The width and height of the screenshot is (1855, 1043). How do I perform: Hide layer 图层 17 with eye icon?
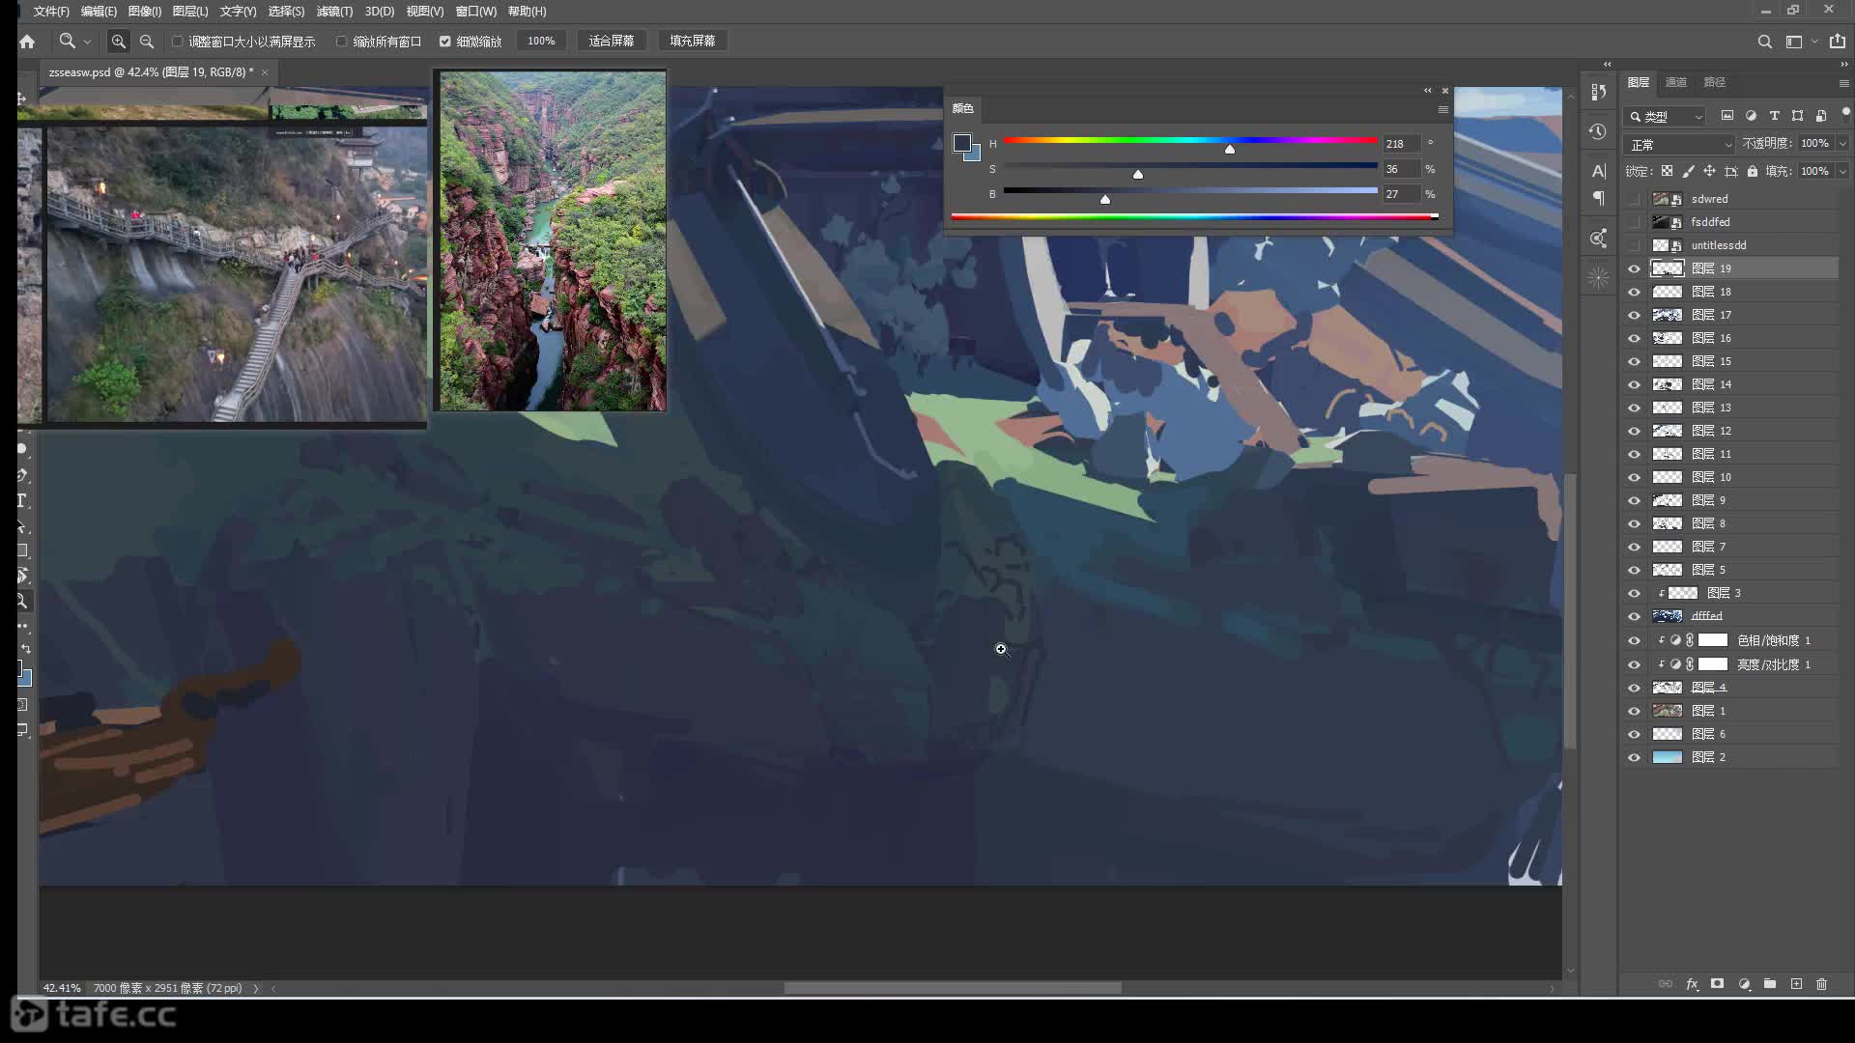pos(1634,315)
